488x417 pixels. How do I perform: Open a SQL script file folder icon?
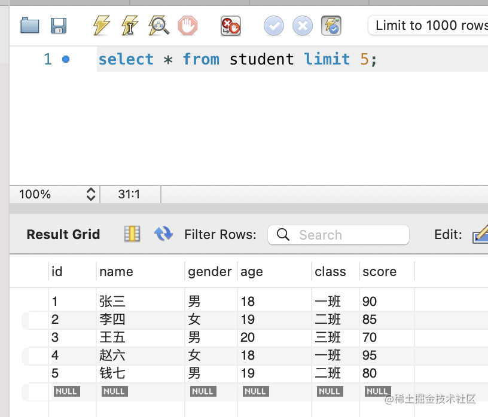[x=30, y=25]
